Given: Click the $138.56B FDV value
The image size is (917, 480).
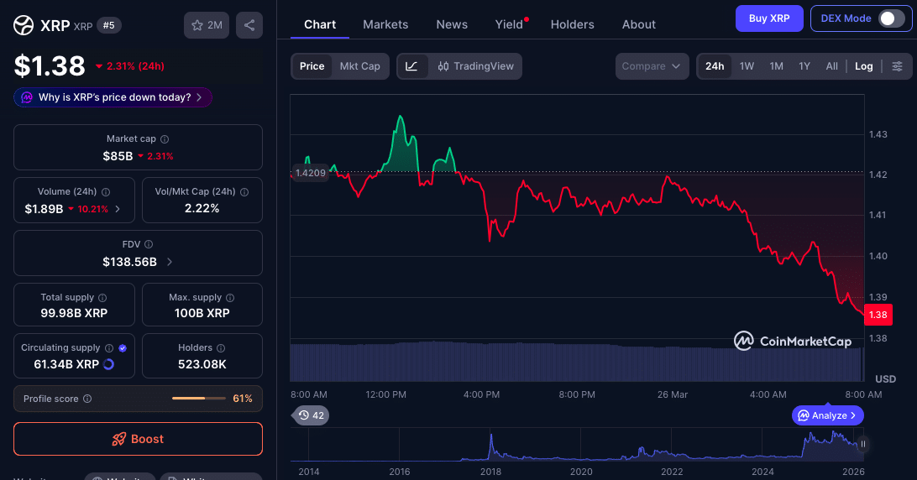Looking at the screenshot, I should click(x=130, y=262).
